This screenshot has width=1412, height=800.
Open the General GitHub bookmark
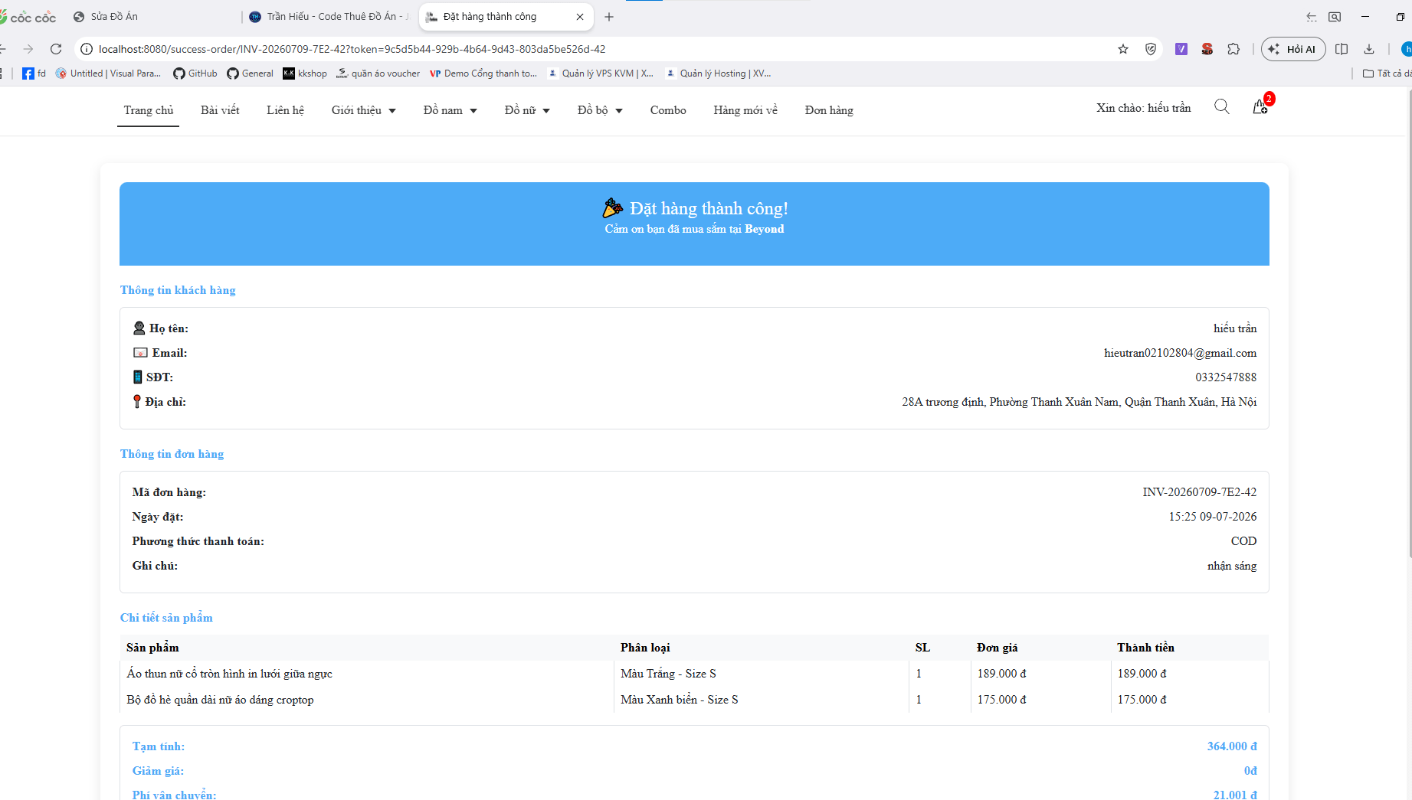tap(250, 73)
